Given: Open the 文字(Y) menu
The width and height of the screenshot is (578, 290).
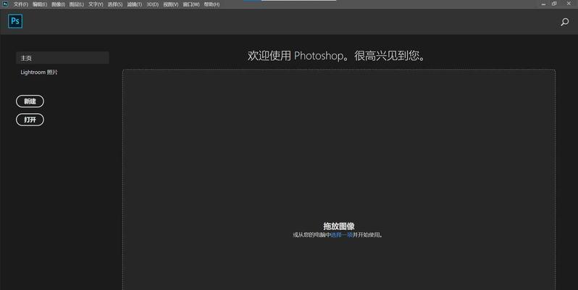Looking at the screenshot, I should click(96, 4).
